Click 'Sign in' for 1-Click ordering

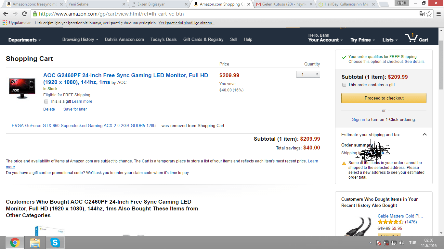(x=359, y=119)
